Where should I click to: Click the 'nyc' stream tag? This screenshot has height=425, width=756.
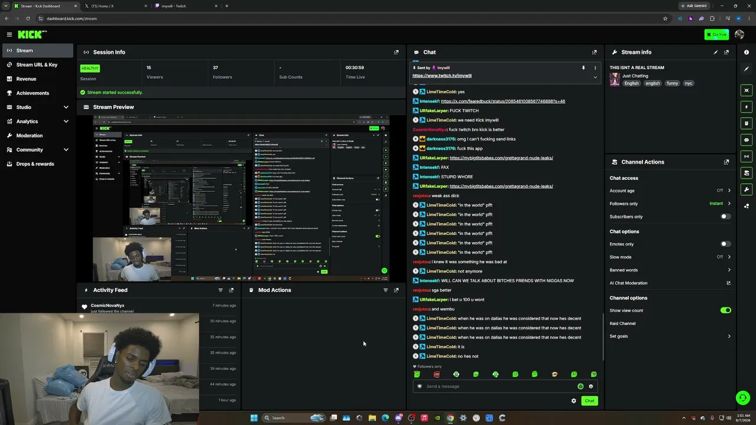click(x=689, y=83)
